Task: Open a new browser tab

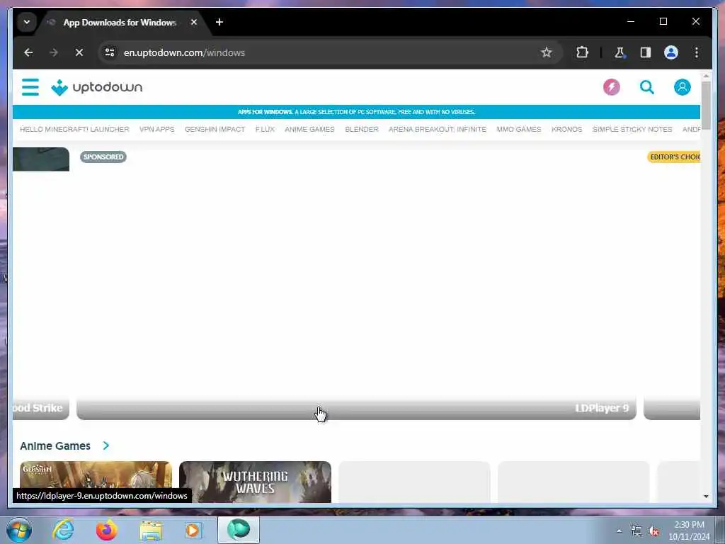Action: pos(219,22)
